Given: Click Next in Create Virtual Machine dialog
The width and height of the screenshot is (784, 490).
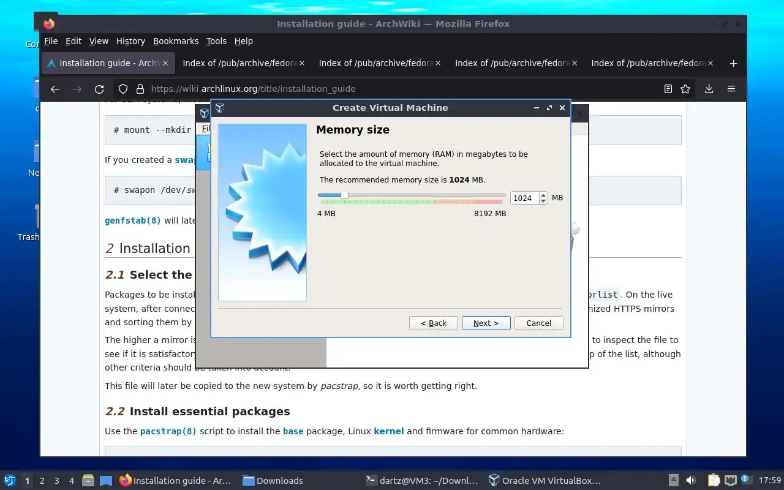Looking at the screenshot, I should pyautogui.click(x=486, y=323).
